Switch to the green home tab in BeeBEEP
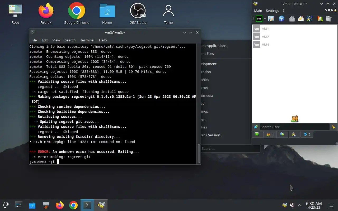The width and height of the screenshot is (338, 211). coord(257,135)
